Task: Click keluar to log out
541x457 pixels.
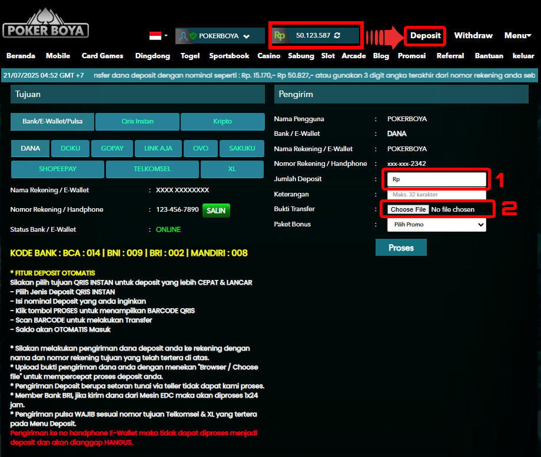Action: click(523, 56)
